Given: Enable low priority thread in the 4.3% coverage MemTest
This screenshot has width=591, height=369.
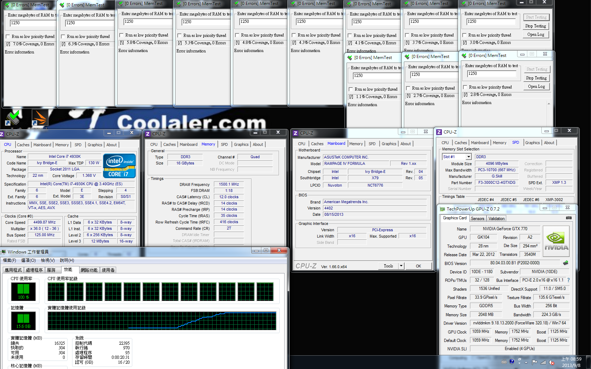Looking at the screenshot, I should [294, 35].
